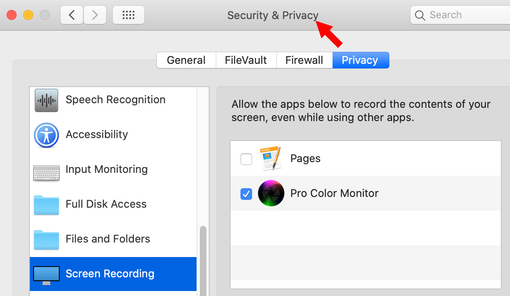Go back with the left chevron button

(72, 15)
